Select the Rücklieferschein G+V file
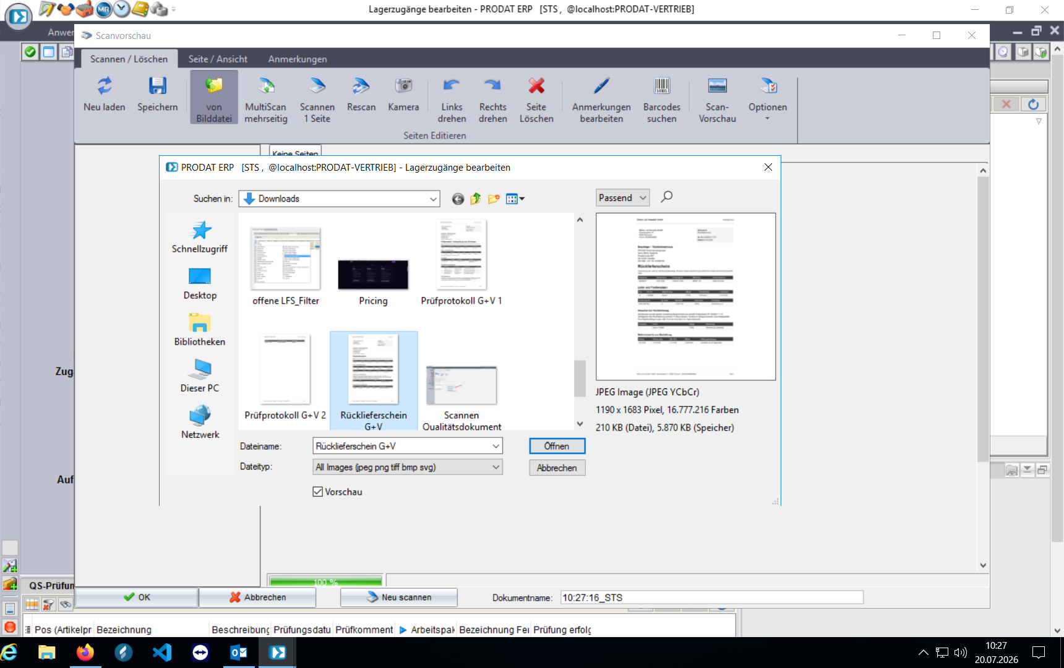This screenshot has height=668, width=1064. 374,381
